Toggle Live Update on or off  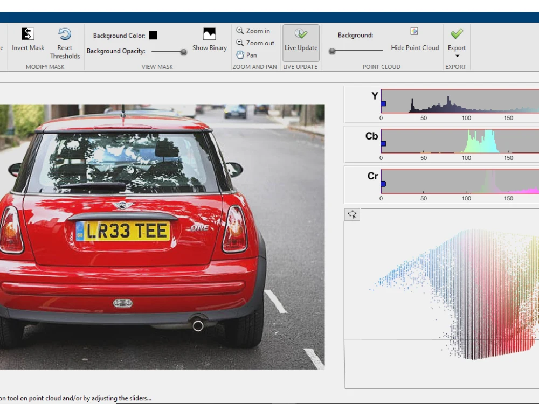click(301, 42)
